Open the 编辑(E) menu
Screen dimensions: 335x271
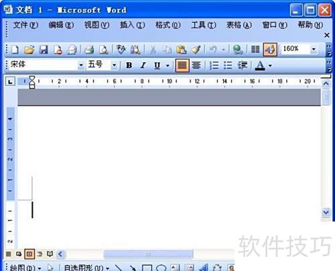tap(61, 25)
